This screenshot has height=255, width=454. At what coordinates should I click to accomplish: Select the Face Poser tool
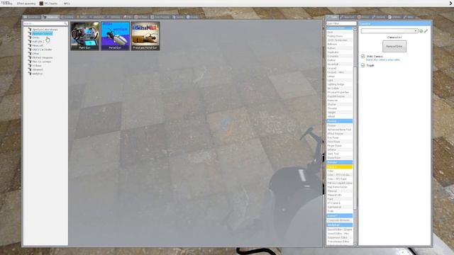pyautogui.click(x=339, y=142)
